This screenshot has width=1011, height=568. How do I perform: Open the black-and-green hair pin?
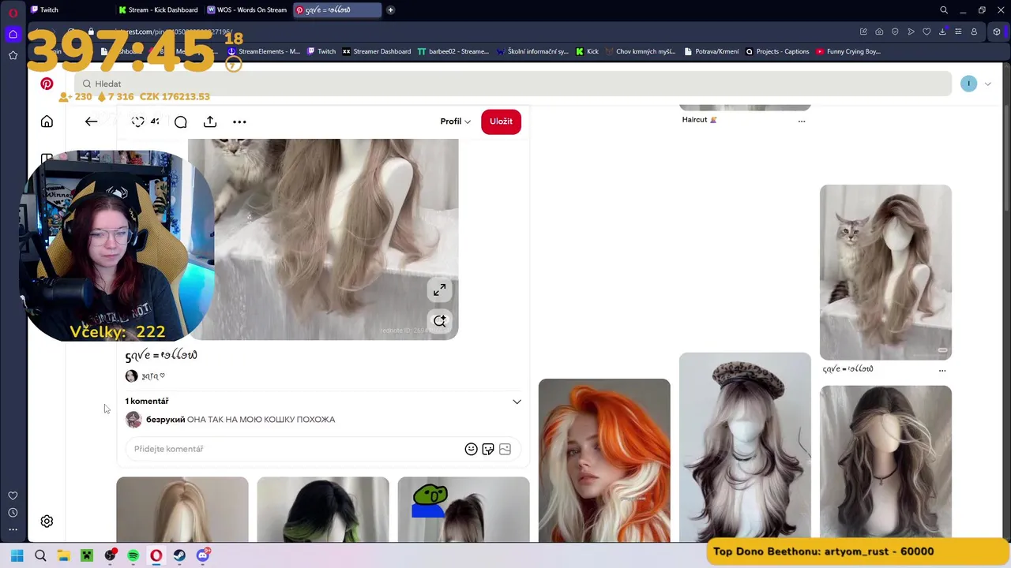click(323, 510)
